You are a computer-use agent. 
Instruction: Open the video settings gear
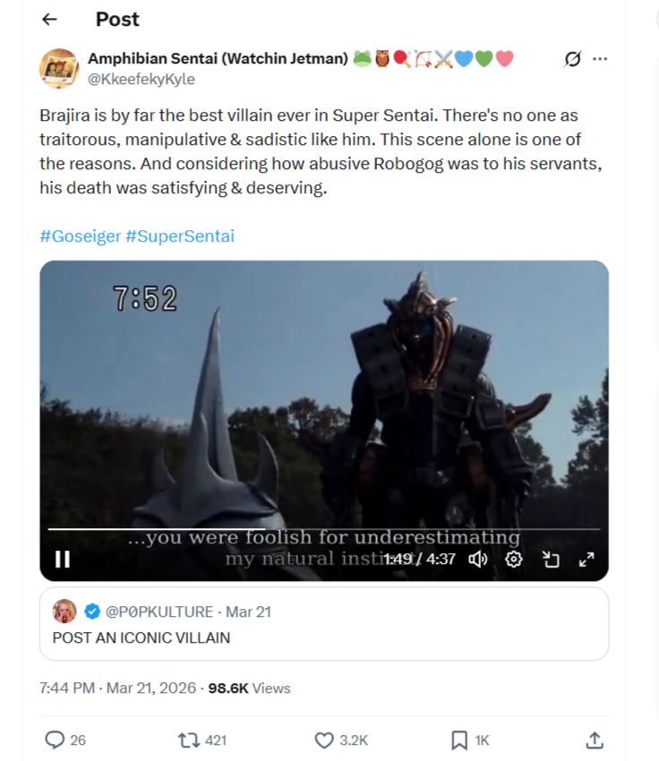[514, 560]
